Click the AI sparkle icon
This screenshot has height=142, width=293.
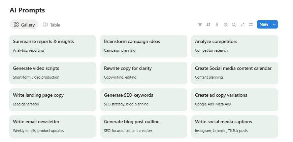pos(225,25)
